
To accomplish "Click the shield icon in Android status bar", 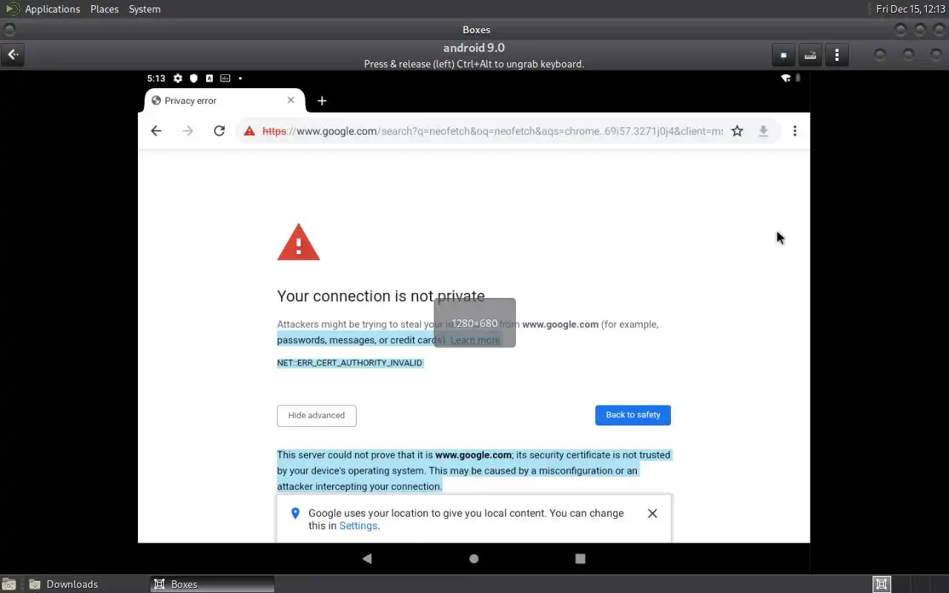I will click(x=194, y=78).
